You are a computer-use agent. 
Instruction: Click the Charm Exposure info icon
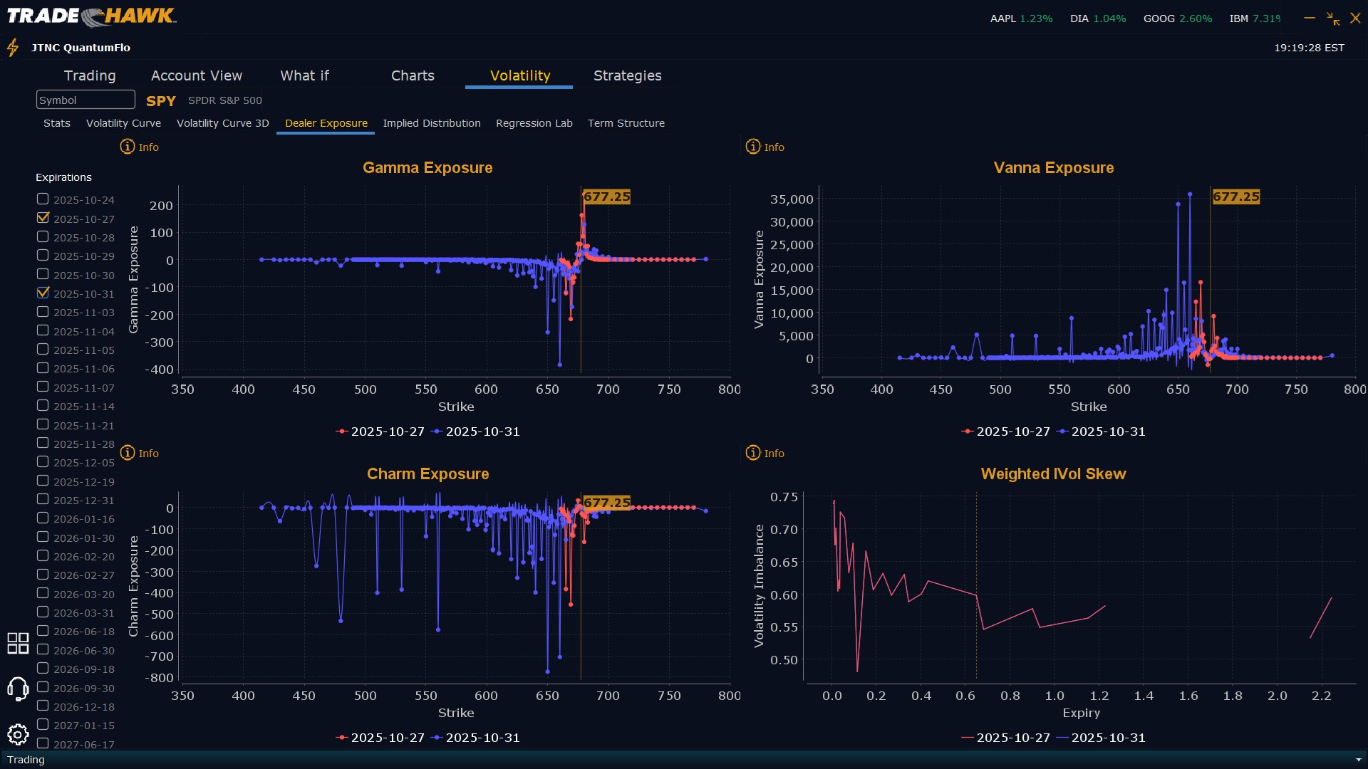click(x=128, y=453)
